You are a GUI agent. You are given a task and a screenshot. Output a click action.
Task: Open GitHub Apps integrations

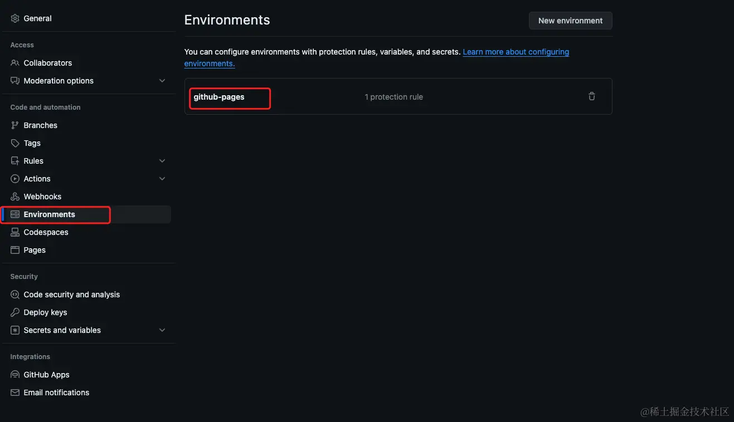47,375
